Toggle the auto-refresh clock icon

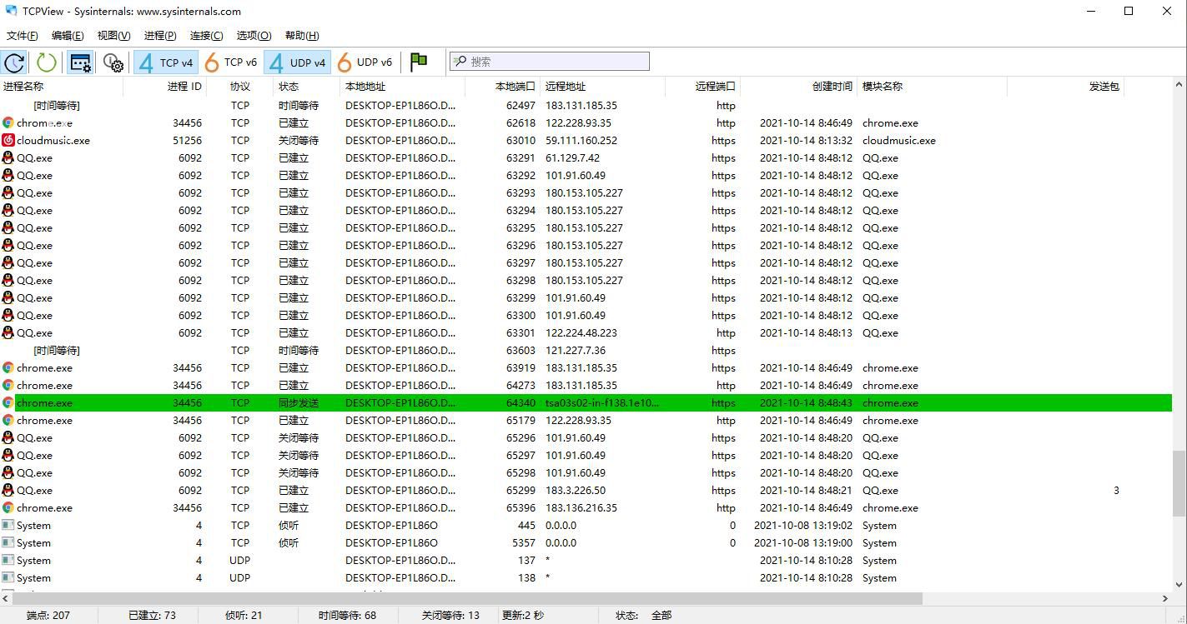click(14, 62)
